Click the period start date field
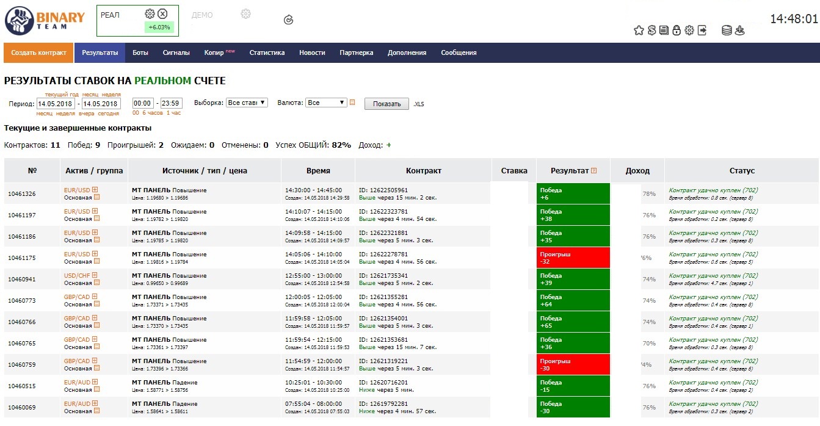The height and width of the screenshot is (426, 820). point(56,104)
